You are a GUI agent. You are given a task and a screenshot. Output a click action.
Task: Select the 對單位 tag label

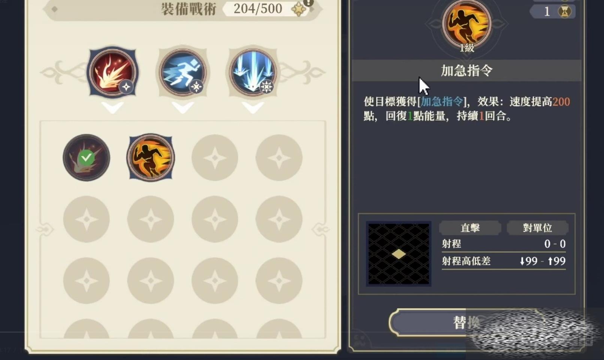pyautogui.click(x=537, y=228)
